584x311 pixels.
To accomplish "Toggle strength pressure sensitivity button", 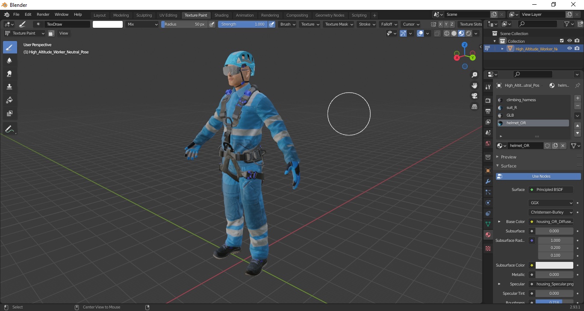I will tap(272, 24).
